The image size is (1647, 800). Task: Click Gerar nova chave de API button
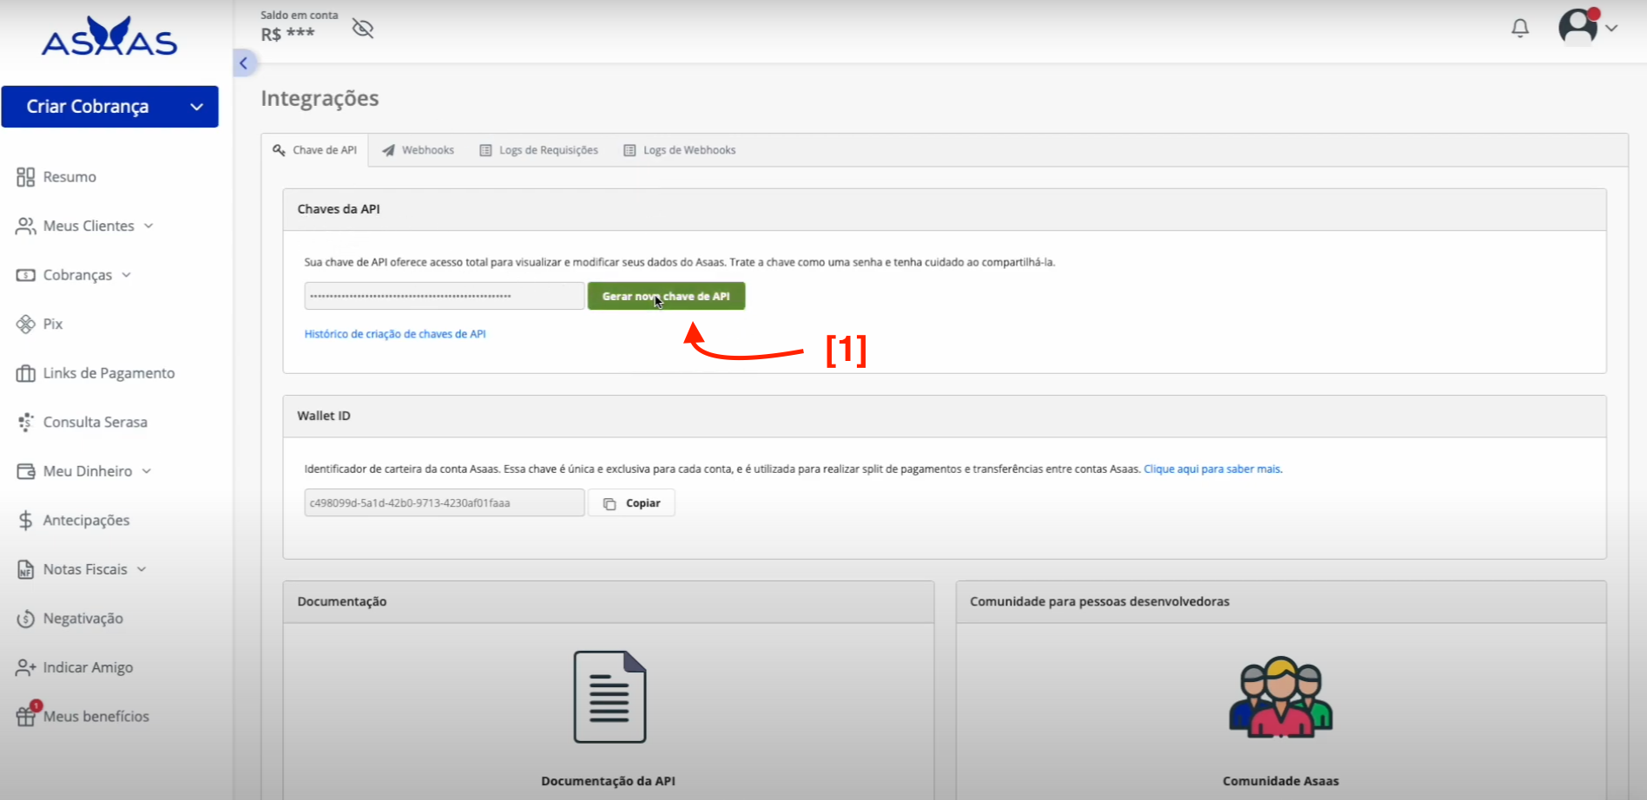click(666, 296)
